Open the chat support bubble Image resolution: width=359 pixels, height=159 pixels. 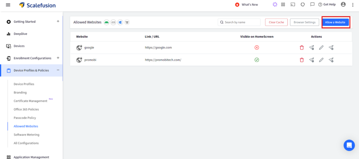pyautogui.click(x=349, y=145)
